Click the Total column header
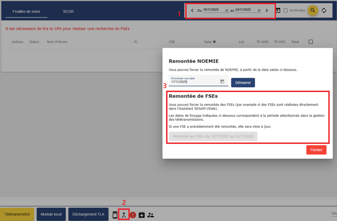 295,42
